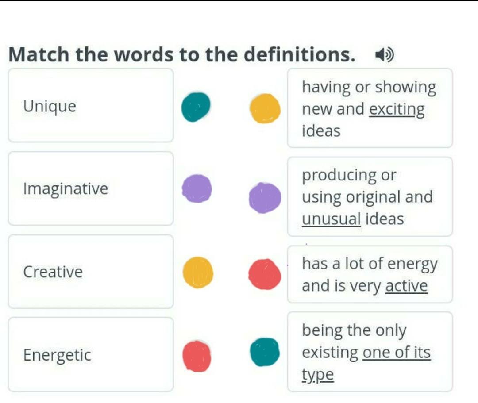The image size is (478, 403).
Task: Select the Imaginative word card
Action: click(x=91, y=188)
